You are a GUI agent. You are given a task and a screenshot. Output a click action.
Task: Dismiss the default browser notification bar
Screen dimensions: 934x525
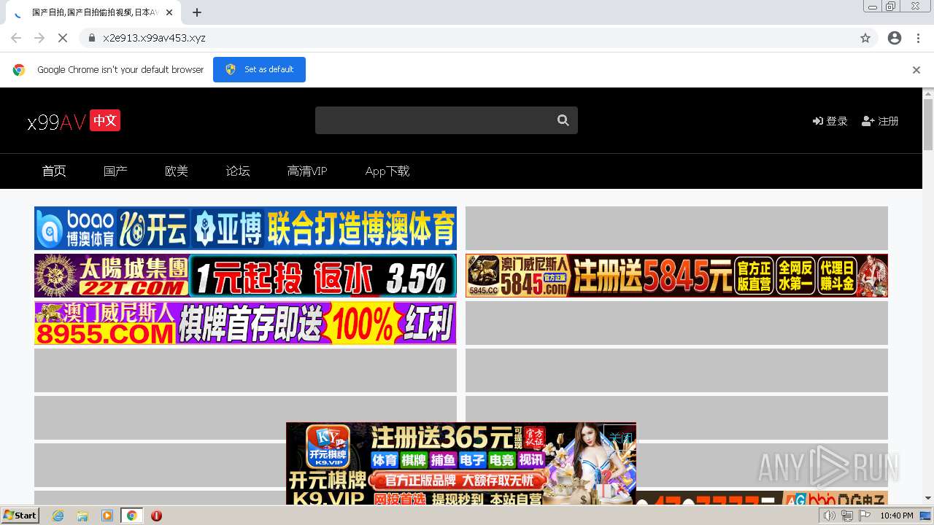pyautogui.click(x=916, y=70)
